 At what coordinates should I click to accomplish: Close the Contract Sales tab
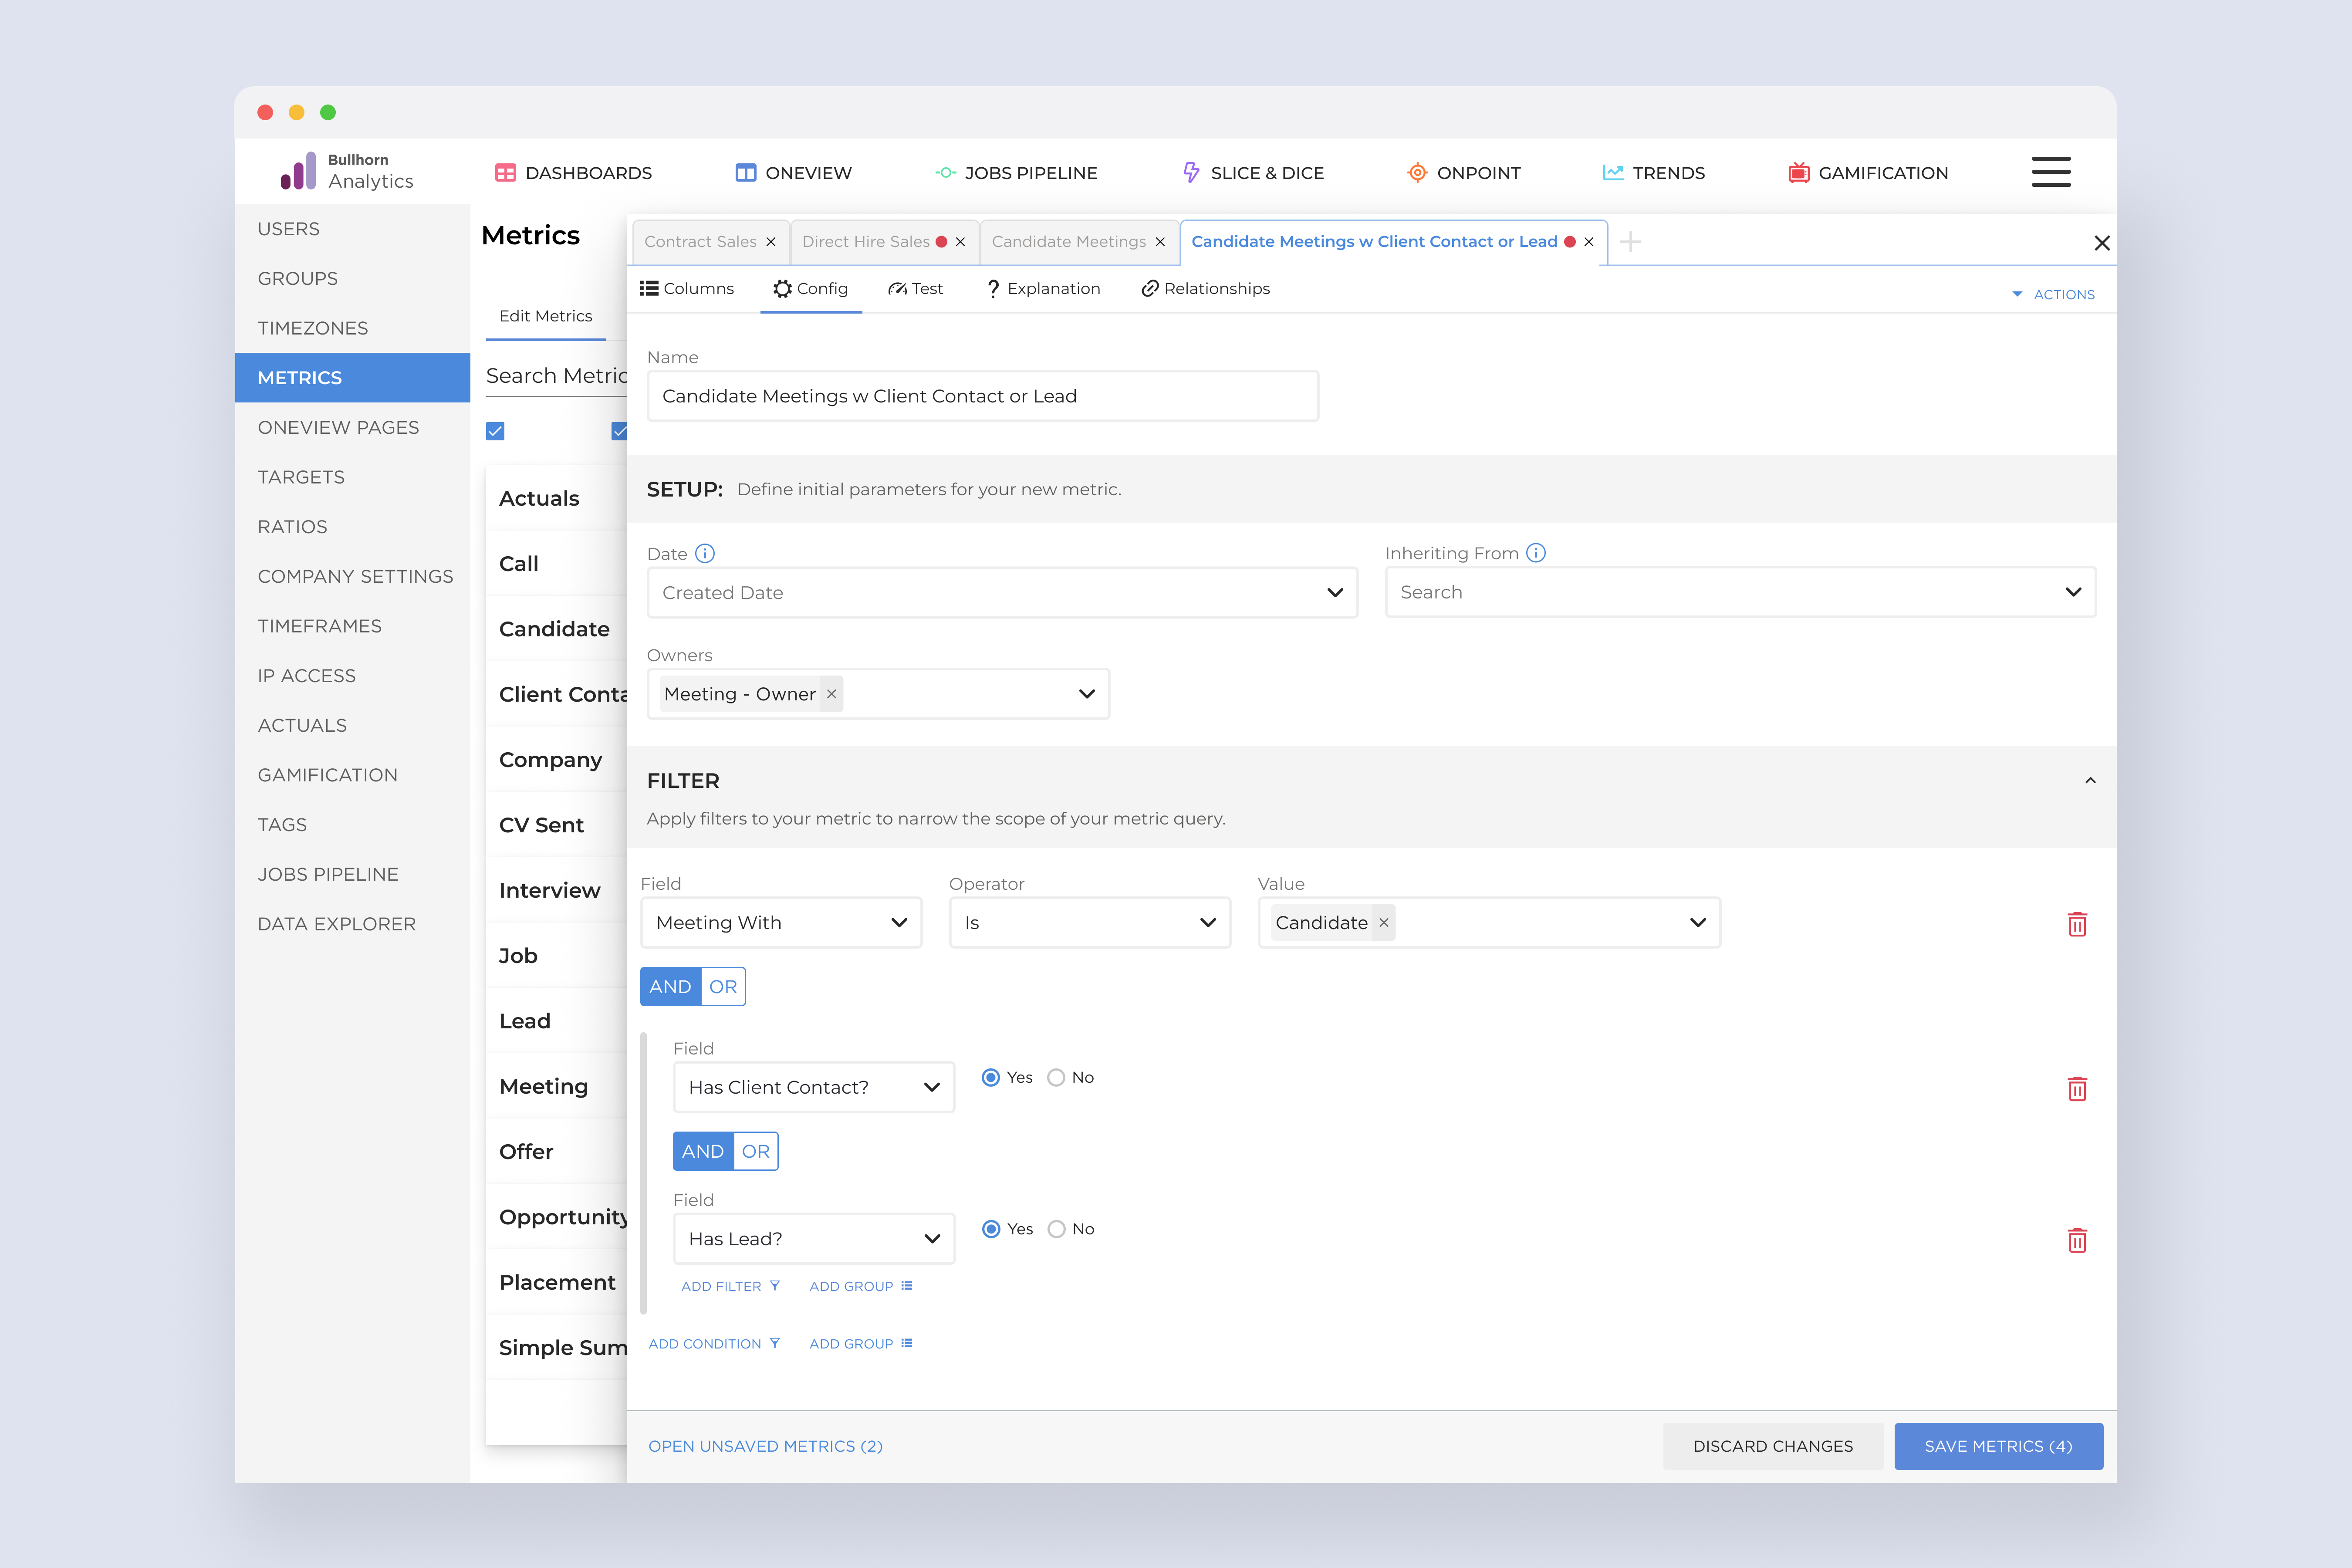771,242
